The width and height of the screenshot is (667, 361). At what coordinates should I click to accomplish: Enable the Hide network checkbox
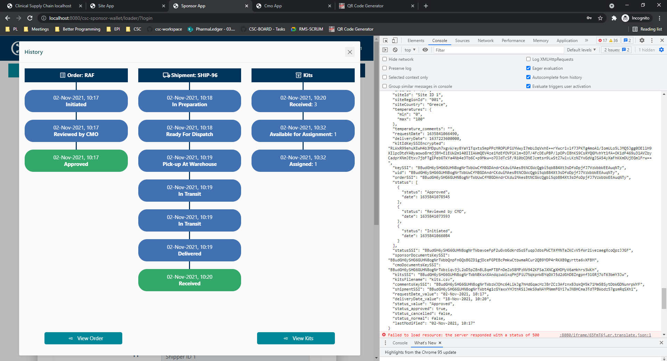click(x=385, y=59)
